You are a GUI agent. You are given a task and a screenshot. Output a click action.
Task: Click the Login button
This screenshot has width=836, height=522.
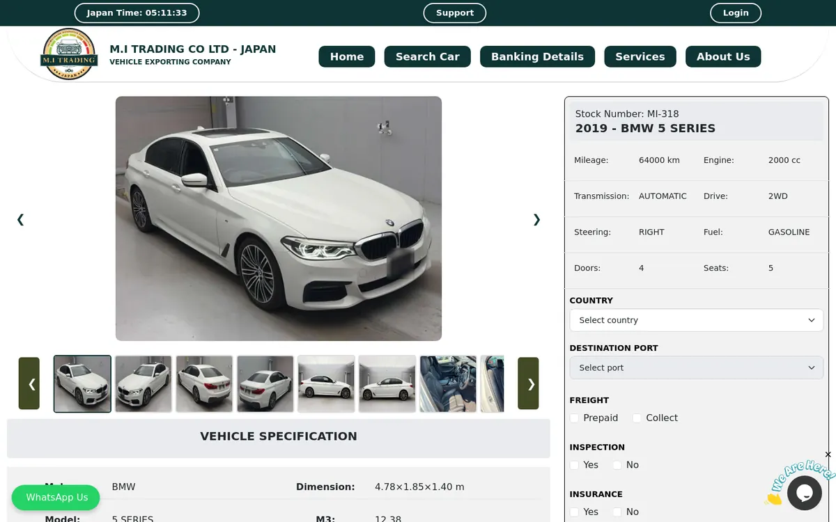pos(736,13)
